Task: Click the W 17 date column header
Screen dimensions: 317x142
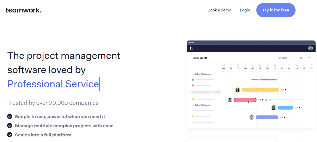Action: (311, 67)
